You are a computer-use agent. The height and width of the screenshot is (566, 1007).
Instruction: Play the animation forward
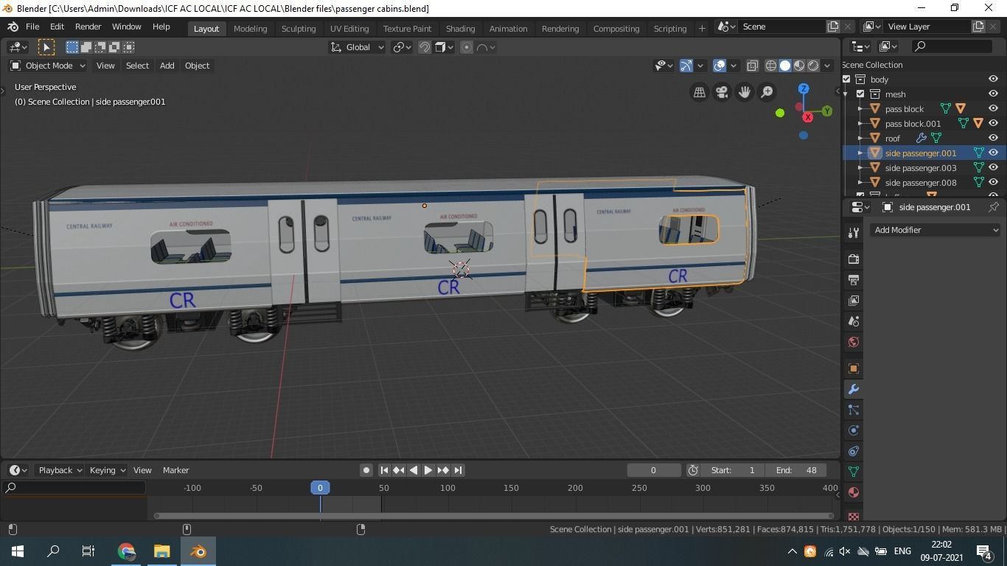[428, 470]
